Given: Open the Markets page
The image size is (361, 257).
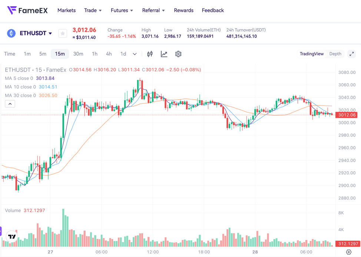Looking at the screenshot, I should (x=66, y=10).
